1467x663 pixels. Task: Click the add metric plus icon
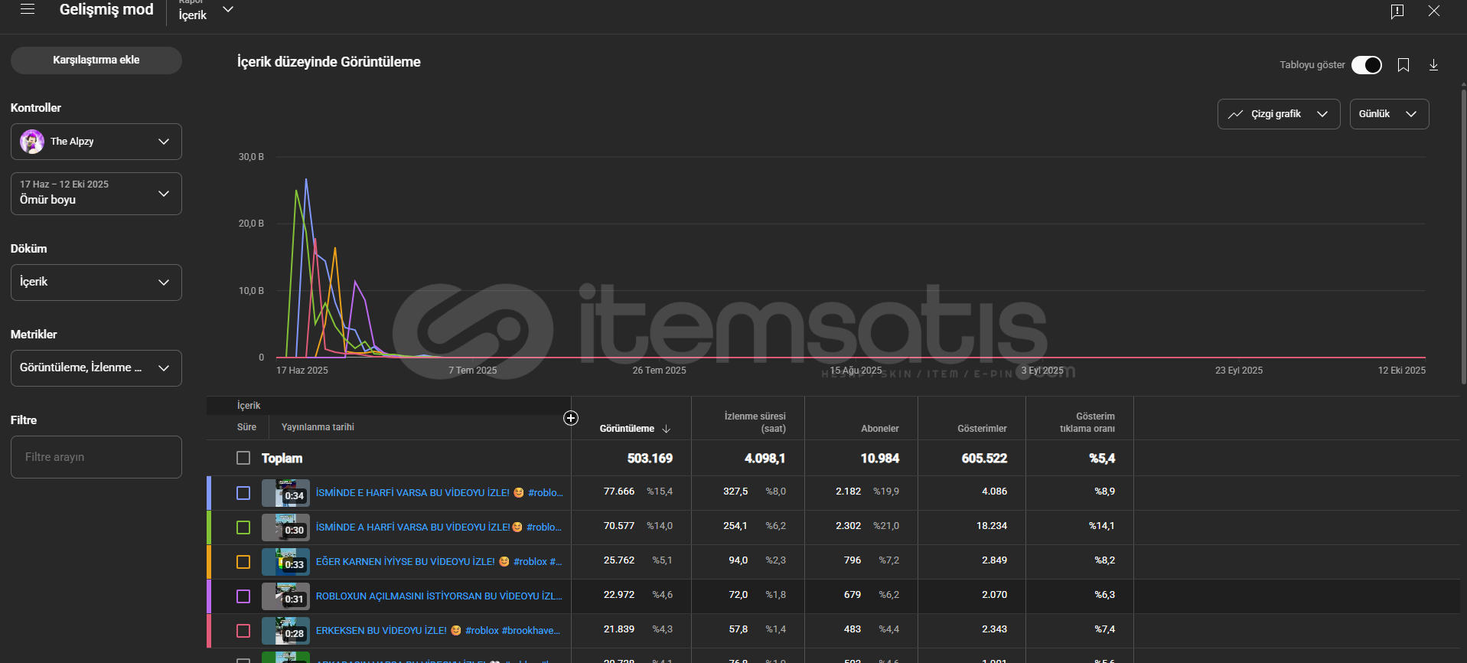pyautogui.click(x=571, y=418)
